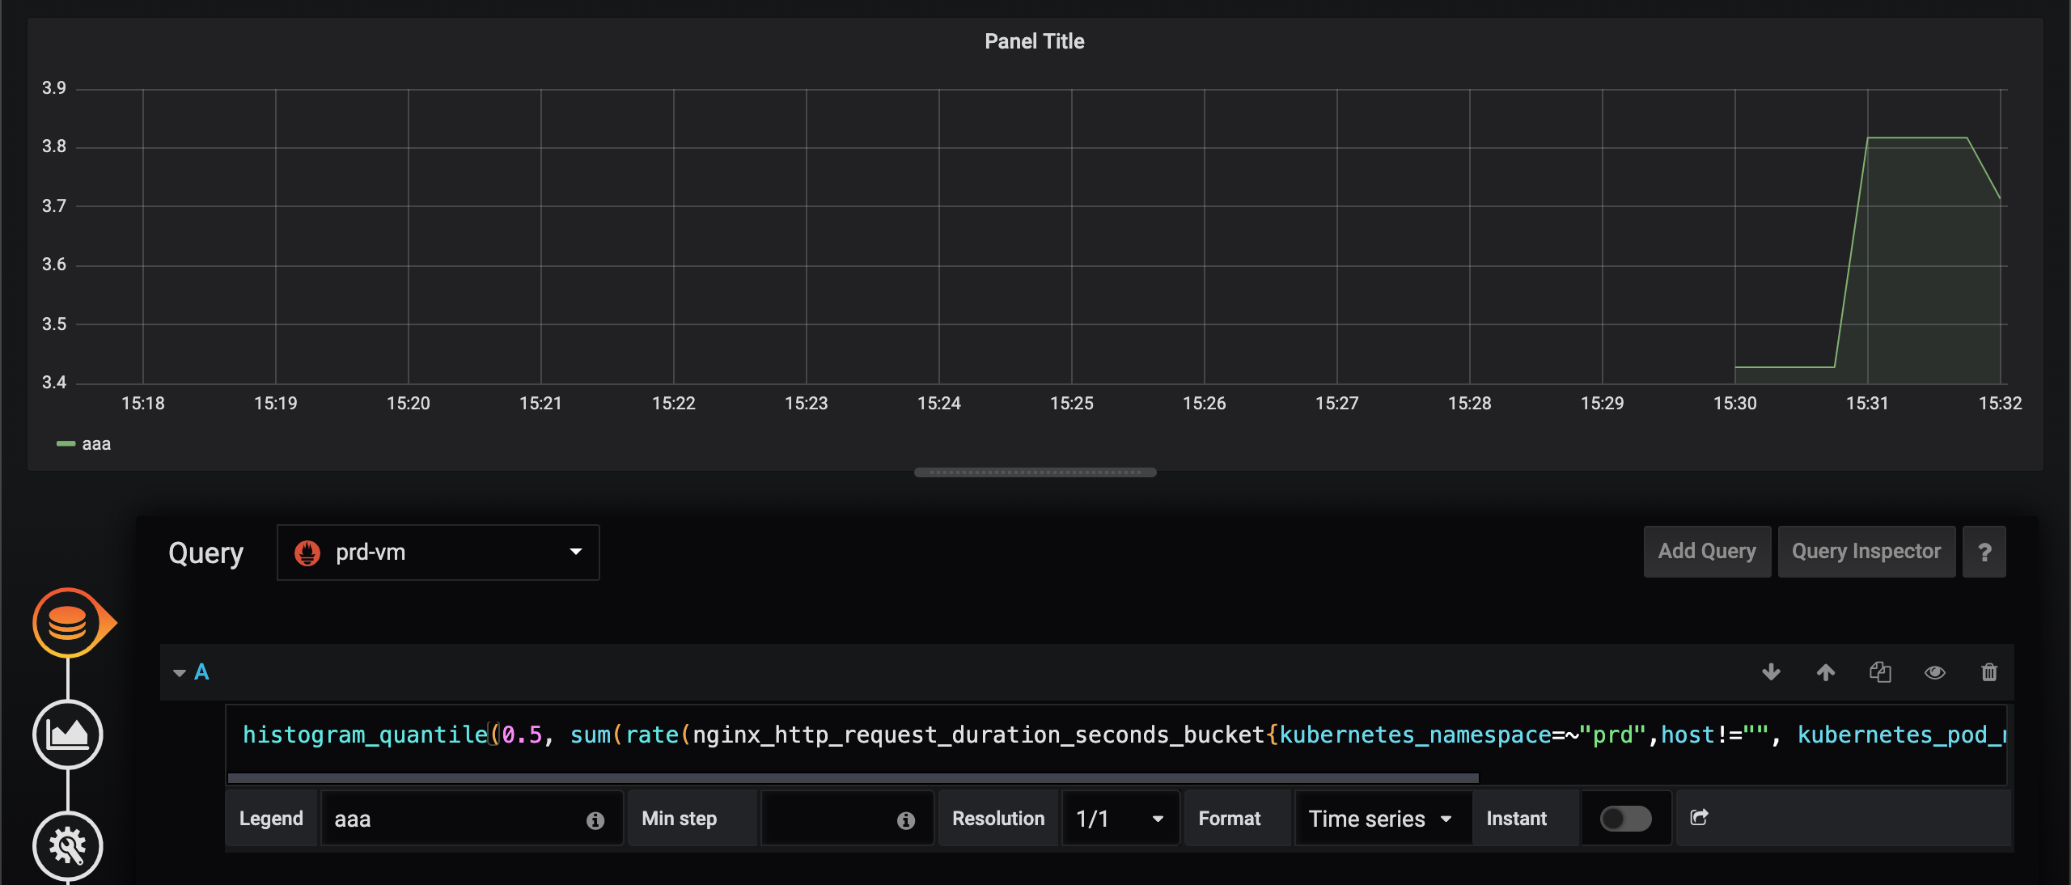Click the Min step info icon
This screenshot has width=2071, height=885.
click(x=906, y=820)
